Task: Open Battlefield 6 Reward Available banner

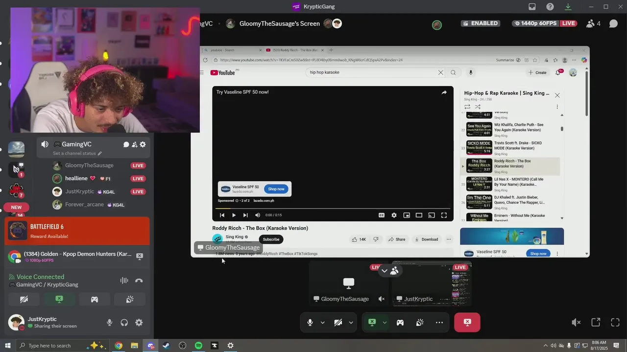Action: tap(77, 231)
